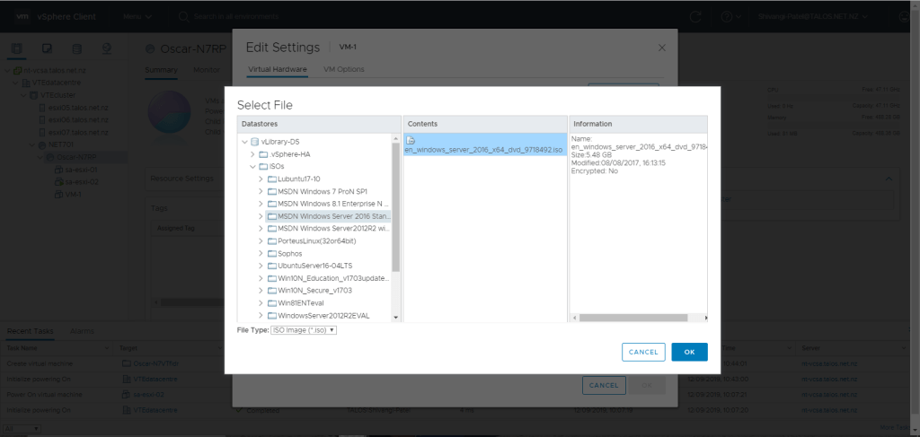920x437 pixels.
Task: Click the PorteusLinux folder icon
Action: [272, 241]
